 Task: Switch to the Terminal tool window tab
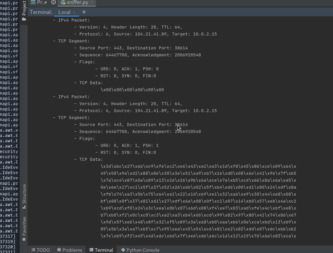point(101,250)
